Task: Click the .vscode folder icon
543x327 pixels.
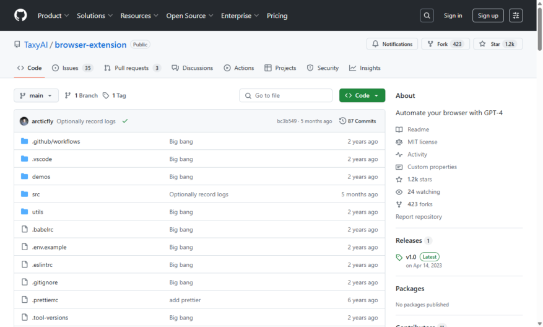Action: (24, 159)
